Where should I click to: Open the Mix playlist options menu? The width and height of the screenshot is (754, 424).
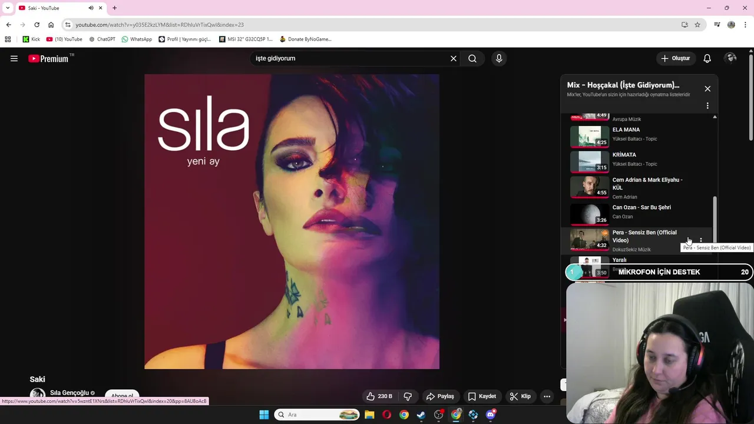point(707,105)
